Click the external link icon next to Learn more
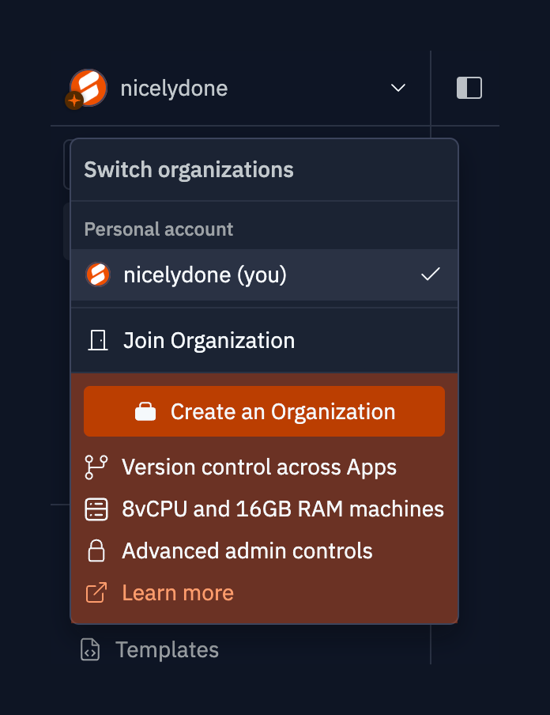Screen dimensions: 550x715 [x=96, y=592]
